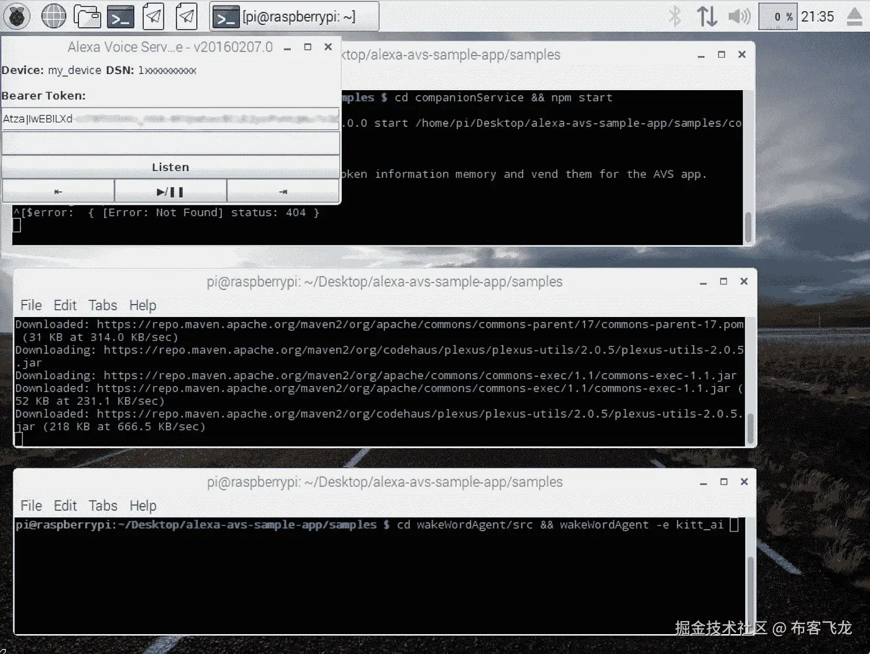Maximize the Alexa Voice Service window
870x654 pixels.
pos(308,47)
